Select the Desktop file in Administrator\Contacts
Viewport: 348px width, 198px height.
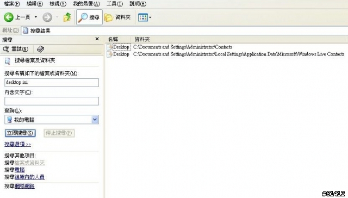[x=121, y=47]
